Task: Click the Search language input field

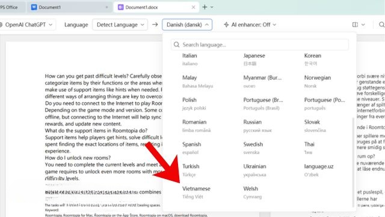Action: click(259, 45)
